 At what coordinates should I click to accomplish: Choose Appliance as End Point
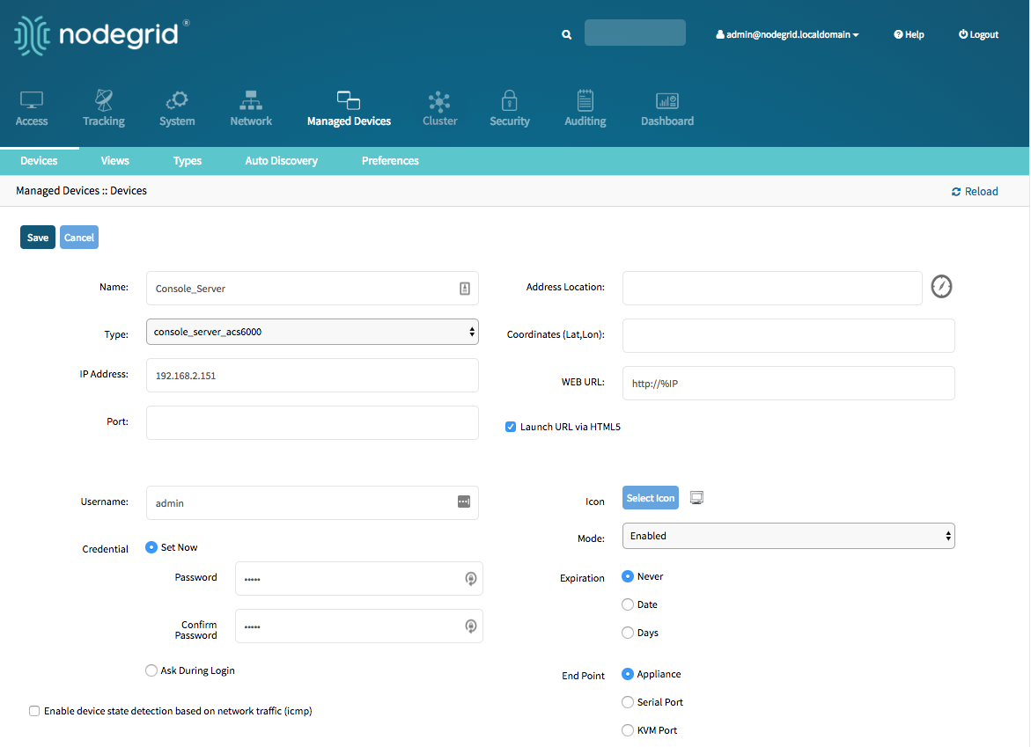pos(628,674)
